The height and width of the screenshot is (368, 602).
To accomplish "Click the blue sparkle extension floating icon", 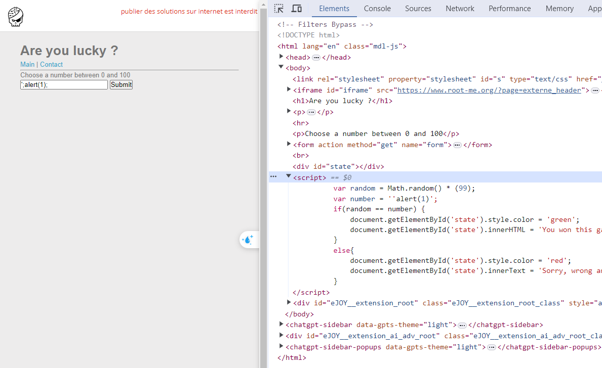I will pyautogui.click(x=248, y=240).
